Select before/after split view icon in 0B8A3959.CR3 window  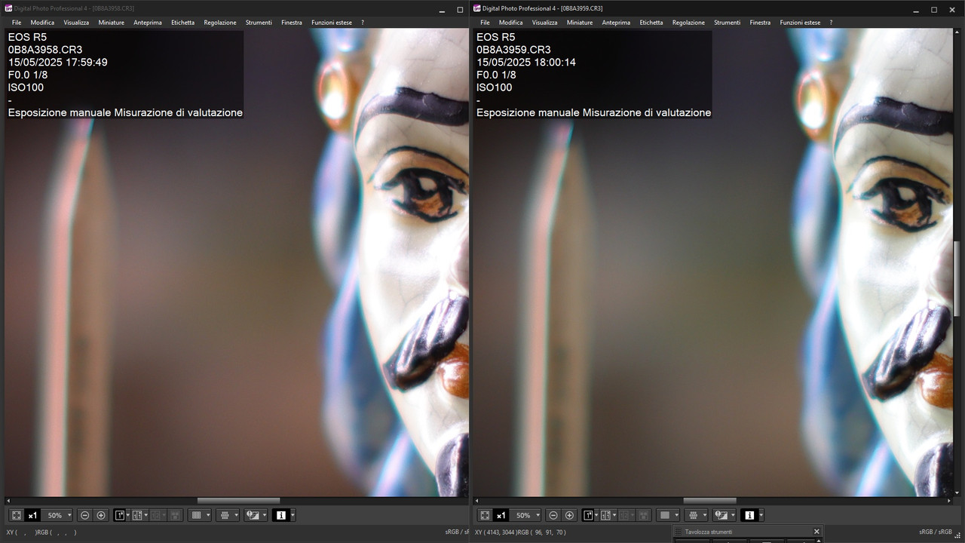[605, 515]
